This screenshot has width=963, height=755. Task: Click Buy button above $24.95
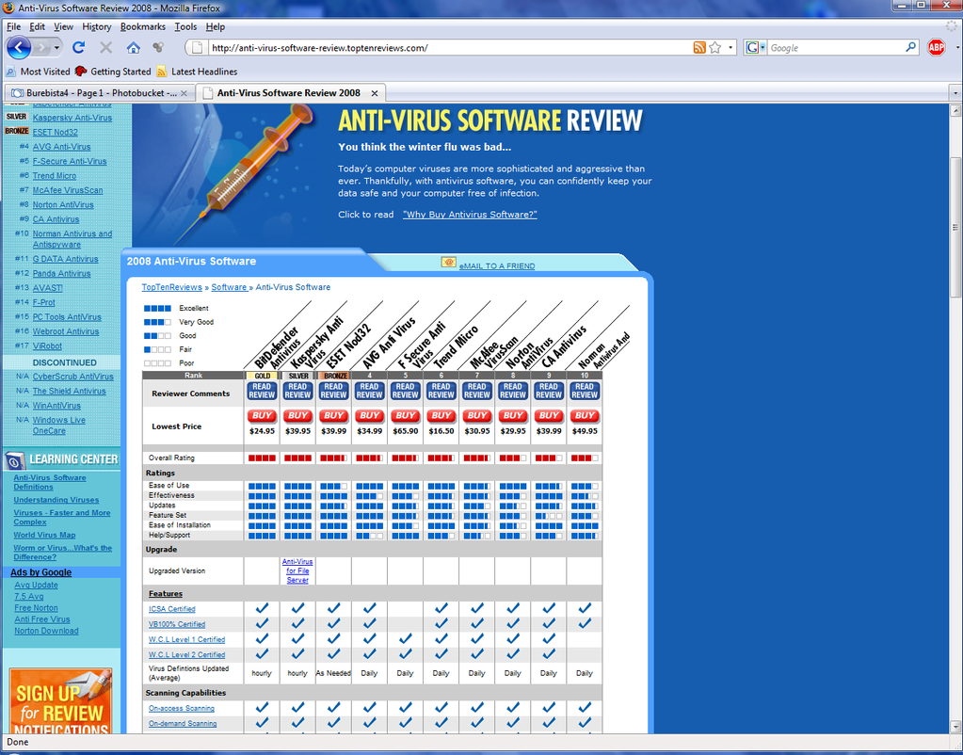click(262, 416)
